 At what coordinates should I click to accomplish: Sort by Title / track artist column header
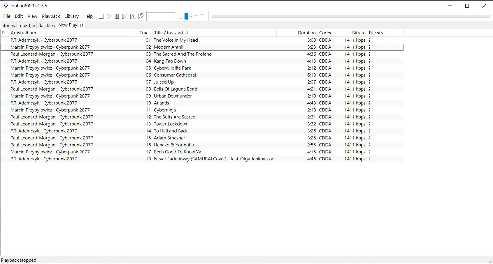coord(215,33)
